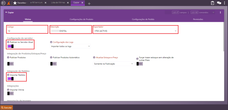Show info for Forçar trazer estoque
The width and height of the screenshot is (228, 110).
point(137,59)
